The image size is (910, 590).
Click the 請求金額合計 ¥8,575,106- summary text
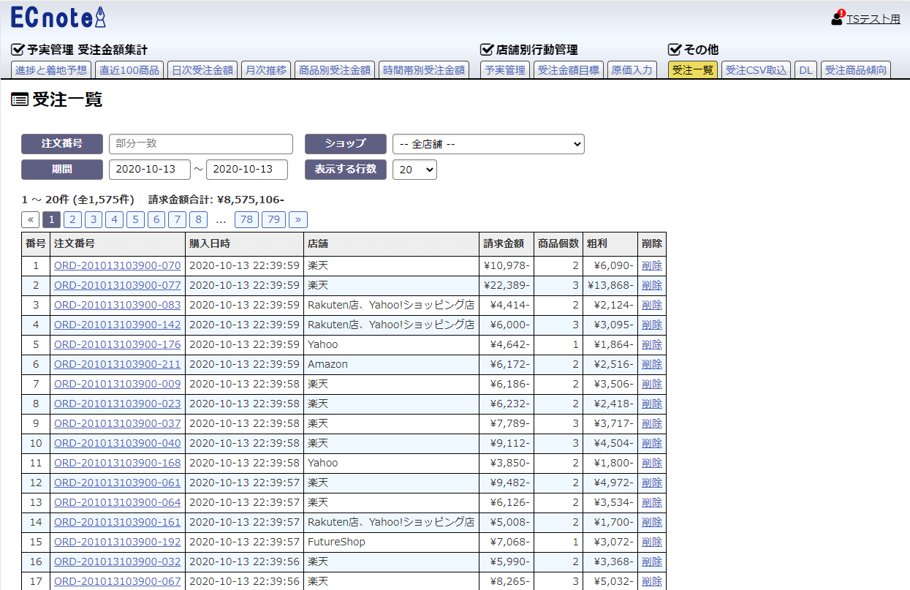[216, 200]
